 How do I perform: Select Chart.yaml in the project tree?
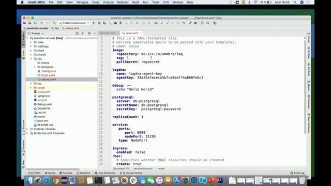[48, 75]
